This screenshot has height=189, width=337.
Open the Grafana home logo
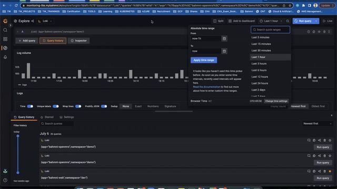pos(5,21)
